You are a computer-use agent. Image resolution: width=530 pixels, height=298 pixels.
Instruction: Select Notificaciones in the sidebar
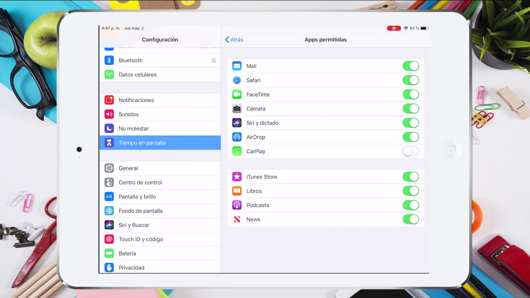pos(160,100)
